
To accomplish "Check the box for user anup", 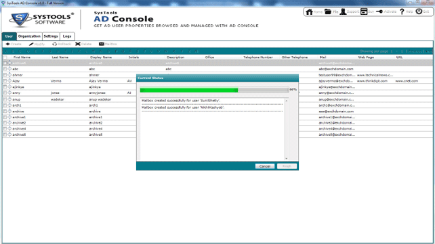I will 5,99.
